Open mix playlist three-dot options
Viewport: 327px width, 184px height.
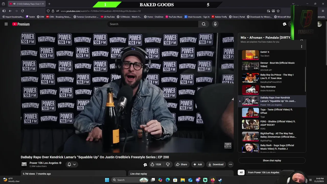(x=301, y=47)
